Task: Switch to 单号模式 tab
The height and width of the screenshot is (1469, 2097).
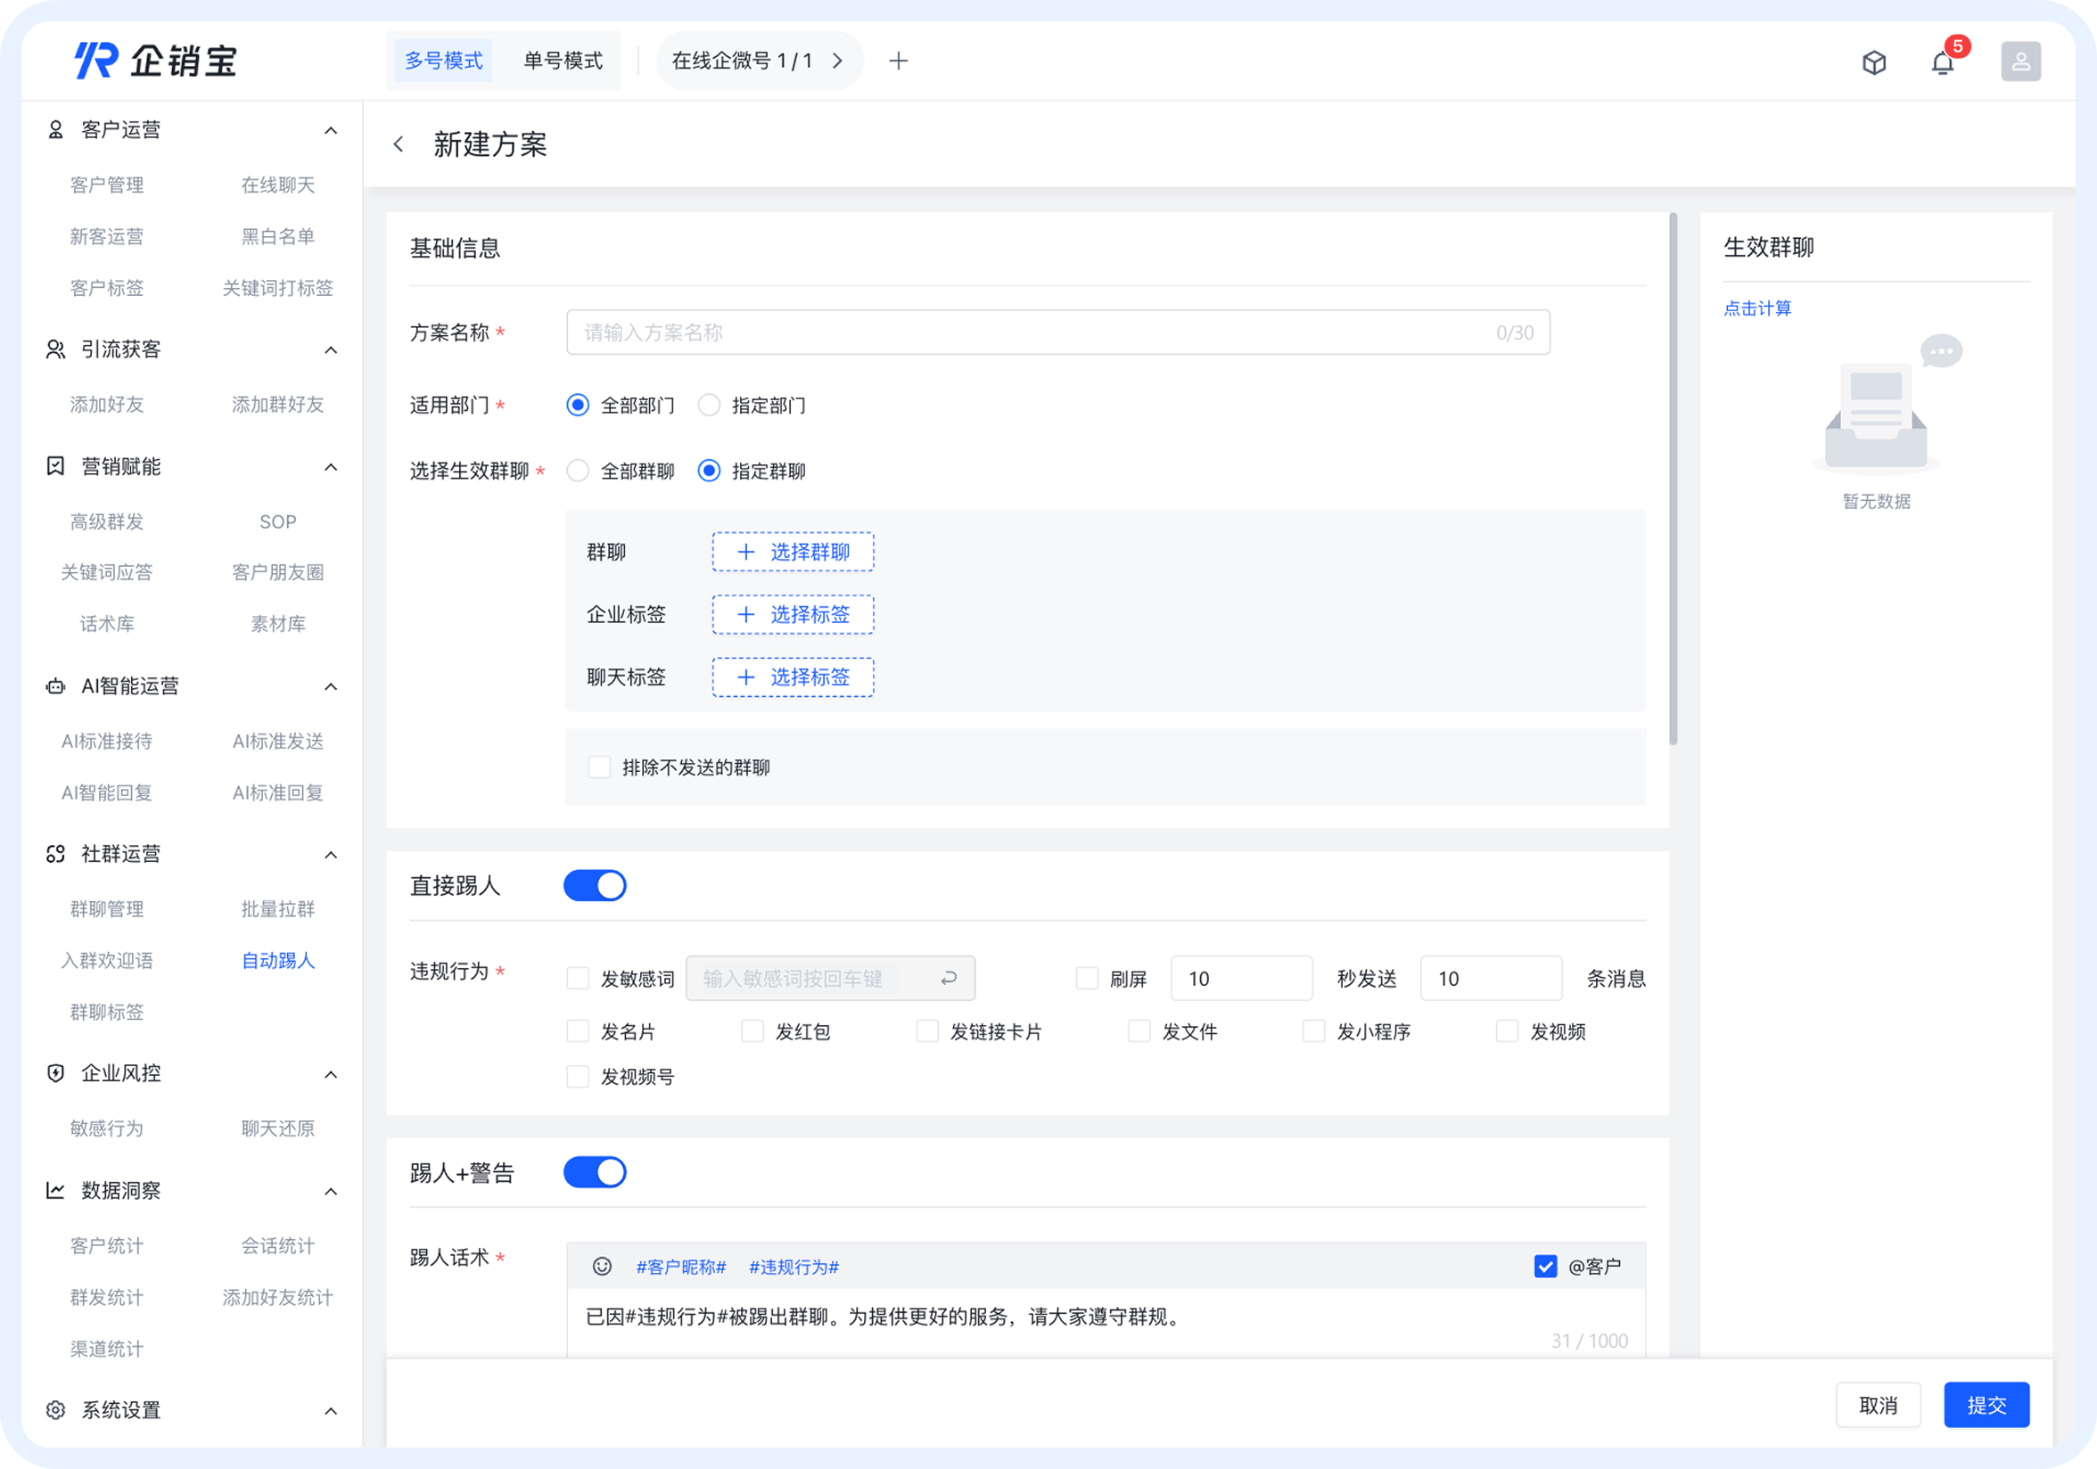Action: point(563,61)
